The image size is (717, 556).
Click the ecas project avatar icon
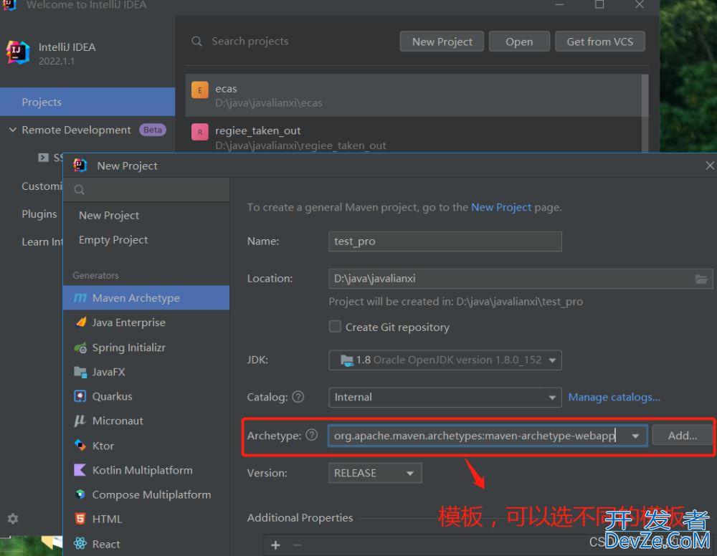pos(200,90)
